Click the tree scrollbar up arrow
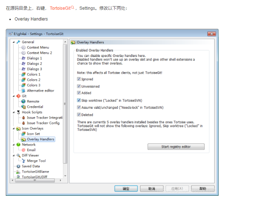This screenshot has width=256, height=209. coord(65,42)
